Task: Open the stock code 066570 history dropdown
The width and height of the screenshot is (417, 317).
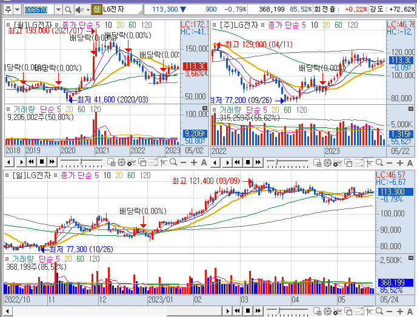Action: click(x=58, y=10)
